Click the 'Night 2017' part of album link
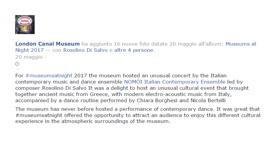 coord(29,50)
